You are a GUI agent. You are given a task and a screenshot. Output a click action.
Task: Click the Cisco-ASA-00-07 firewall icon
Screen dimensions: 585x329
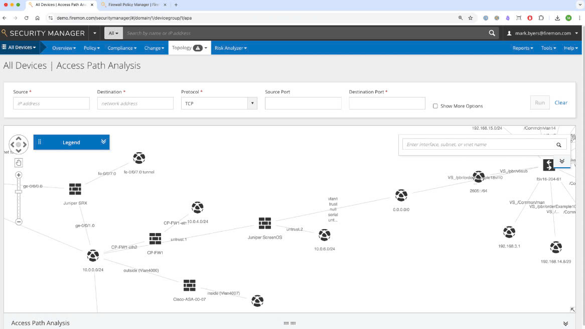coord(189,285)
